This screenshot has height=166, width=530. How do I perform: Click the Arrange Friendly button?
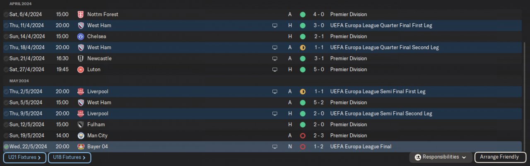pyautogui.click(x=500, y=157)
